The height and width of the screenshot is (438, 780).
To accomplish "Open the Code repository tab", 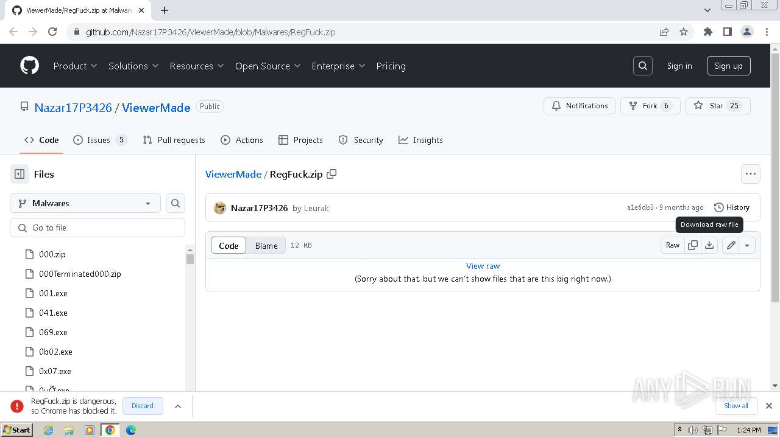I will [x=41, y=140].
